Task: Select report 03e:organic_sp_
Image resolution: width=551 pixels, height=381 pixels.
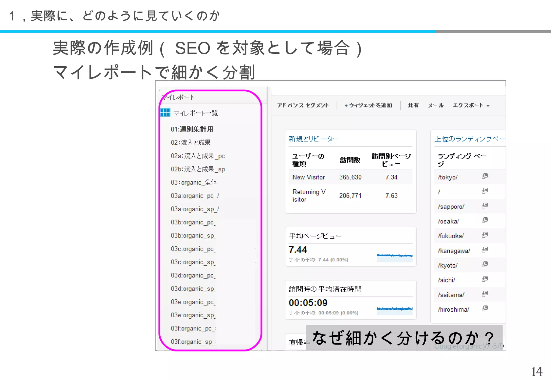Action: [x=193, y=315]
